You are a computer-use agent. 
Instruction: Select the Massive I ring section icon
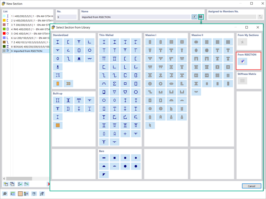pos(161,83)
